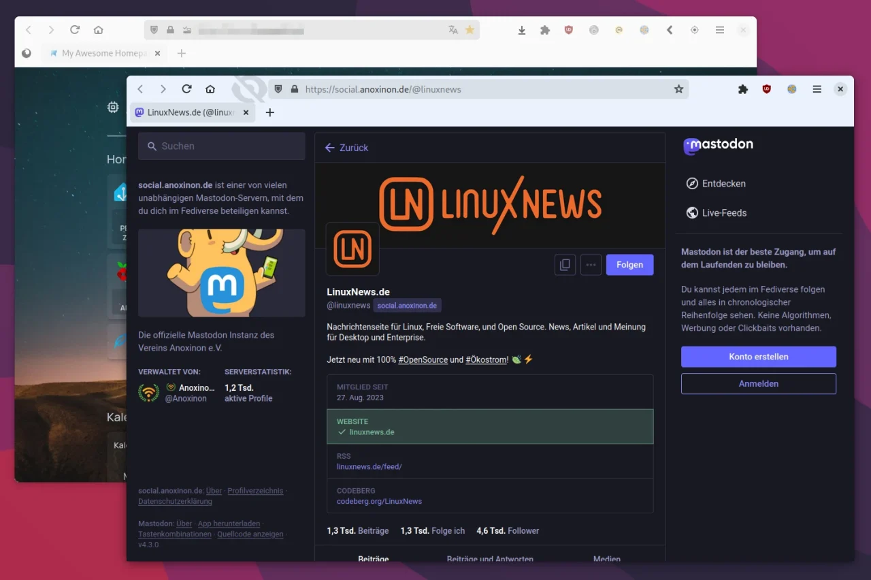Open verified linuxnews.de website link
This screenshot has height=580, width=871.
372,432
